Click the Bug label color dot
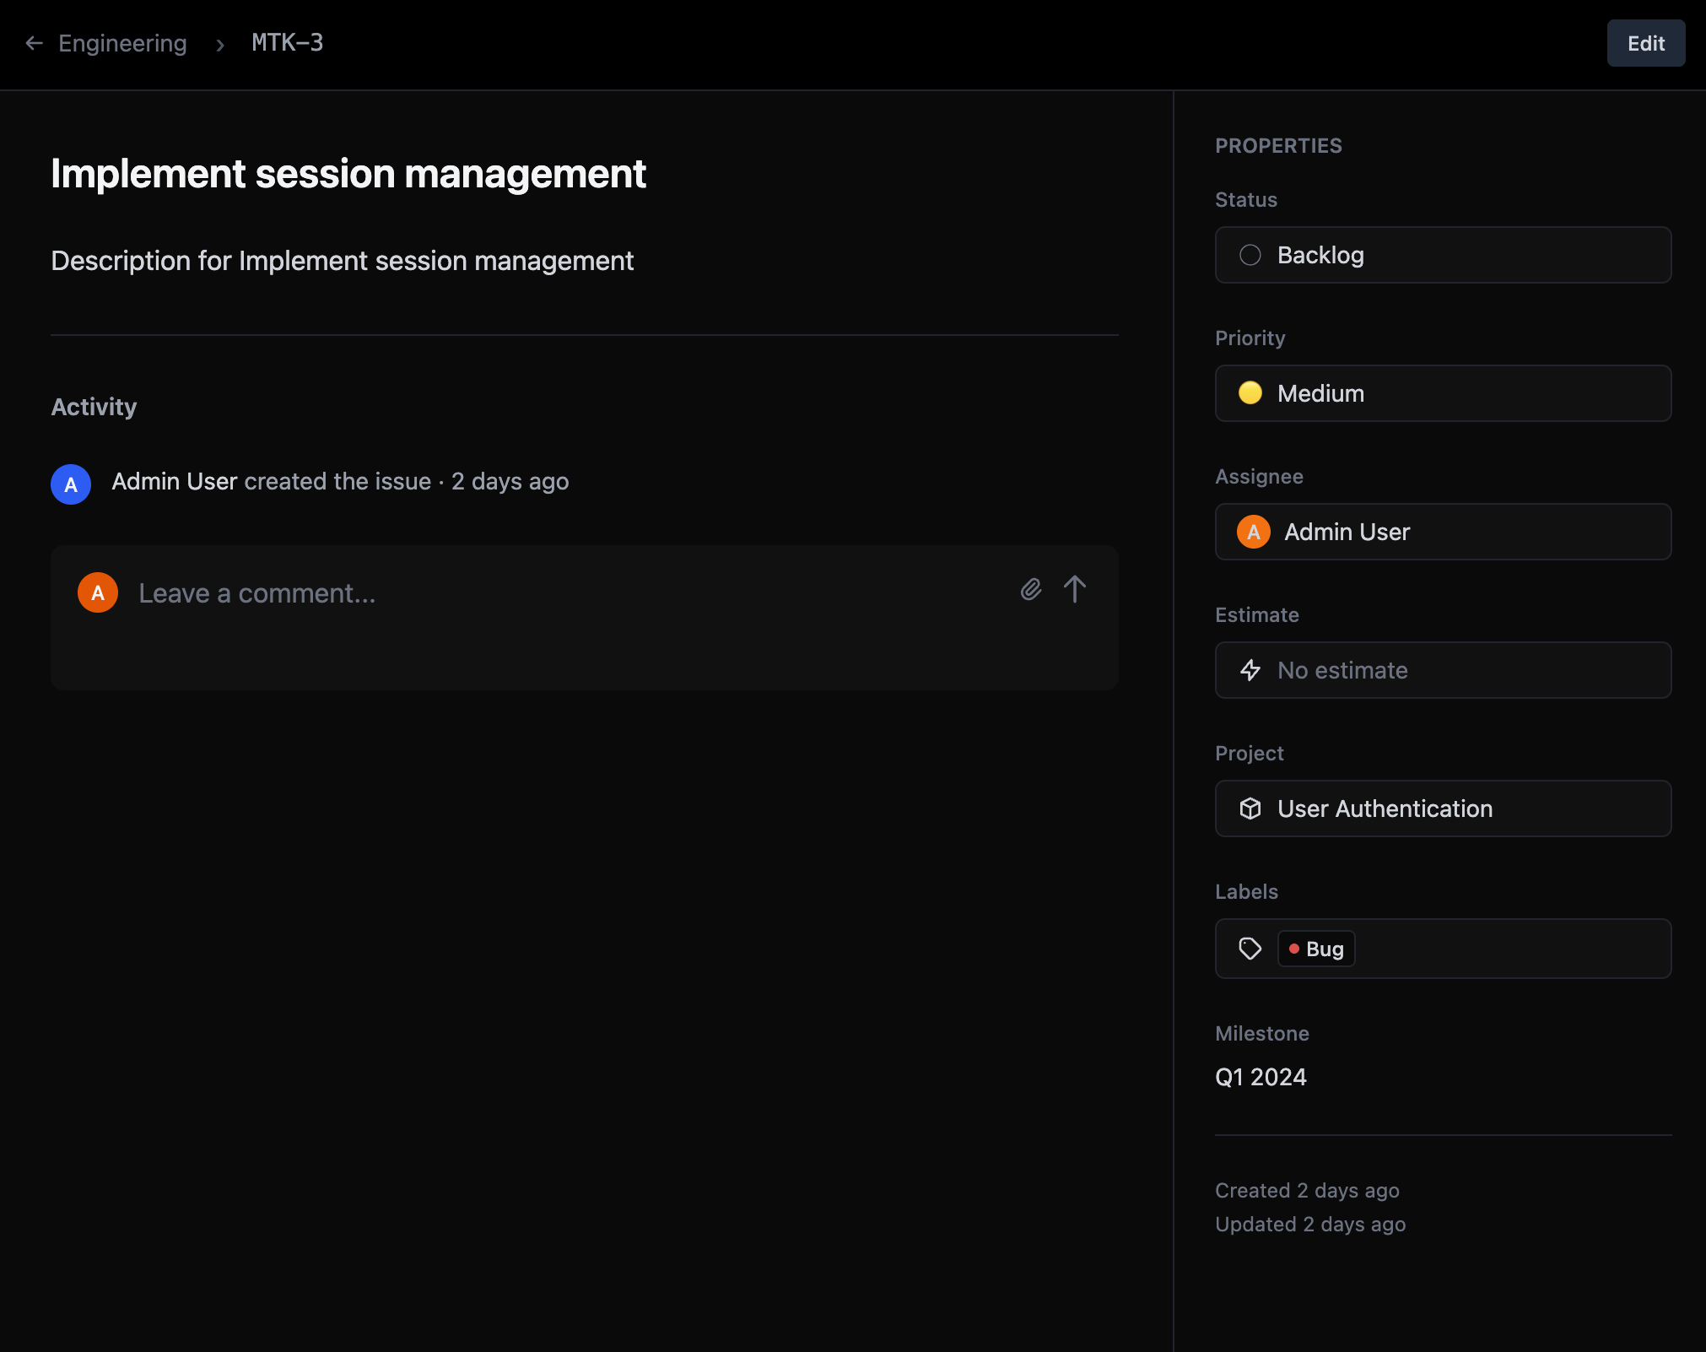Screen dimensions: 1706x1352 click(1296, 949)
